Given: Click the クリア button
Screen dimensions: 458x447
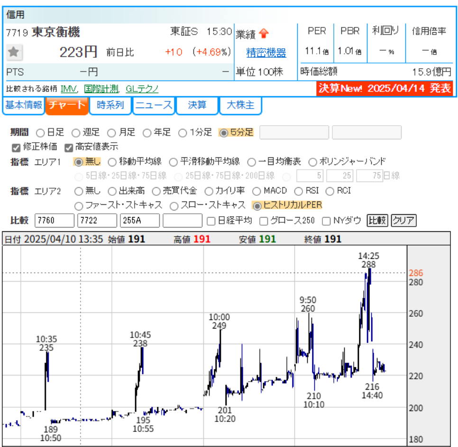Looking at the screenshot, I should click(403, 220).
